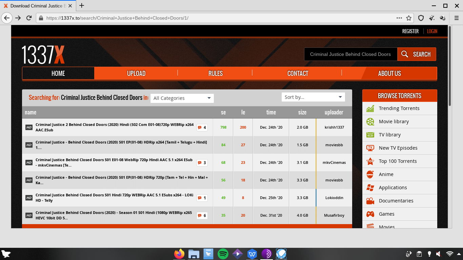Click the mkvCinemas uploader name
The width and height of the screenshot is (463, 260).
[x=334, y=162]
